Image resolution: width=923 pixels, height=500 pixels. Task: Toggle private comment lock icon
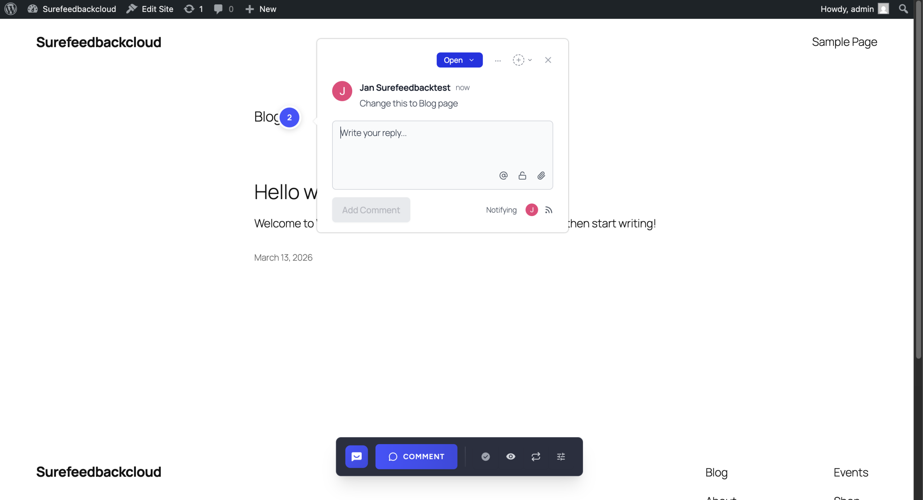522,176
